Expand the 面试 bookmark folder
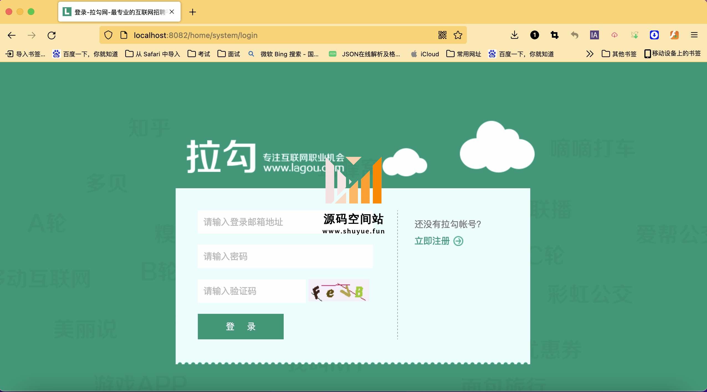707x392 pixels. click(229, 54)
